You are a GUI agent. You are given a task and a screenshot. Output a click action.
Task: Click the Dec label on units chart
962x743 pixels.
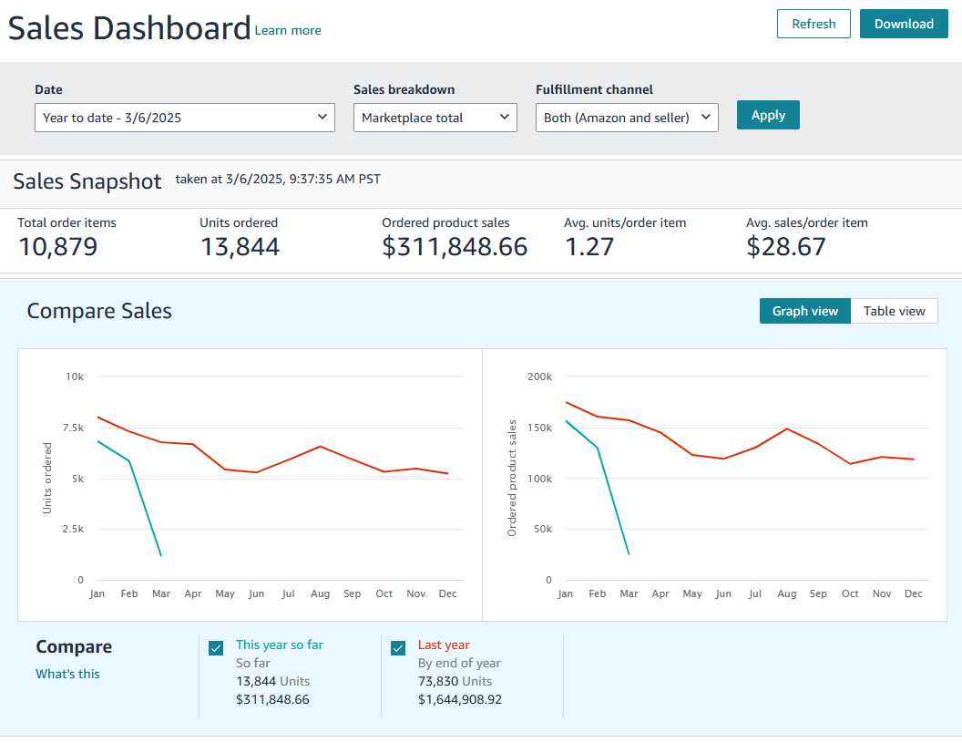coord(448,593)
